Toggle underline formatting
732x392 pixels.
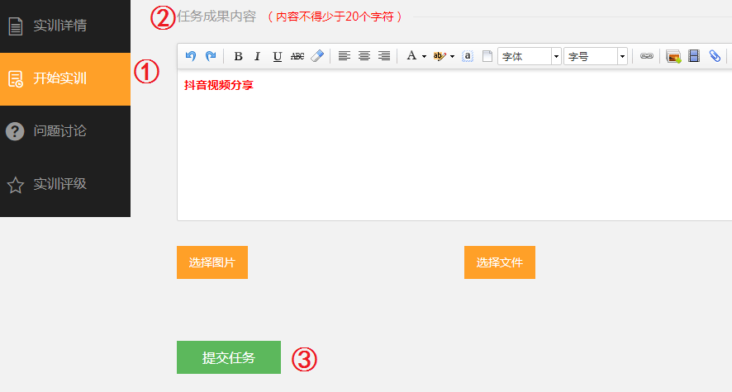pos(277,56)
